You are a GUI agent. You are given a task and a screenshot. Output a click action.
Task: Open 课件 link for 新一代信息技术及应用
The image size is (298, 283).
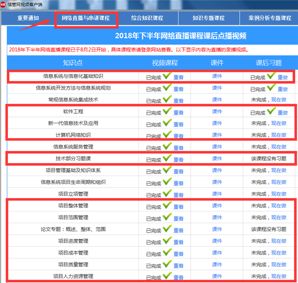217,123
